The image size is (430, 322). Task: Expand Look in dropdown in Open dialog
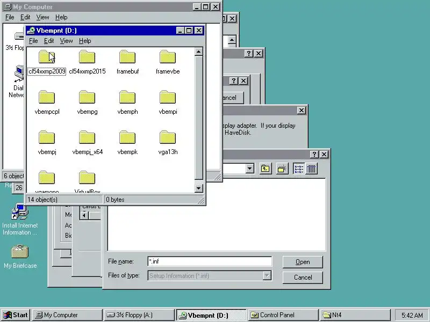pyautogui.click(x=249, y=169)
